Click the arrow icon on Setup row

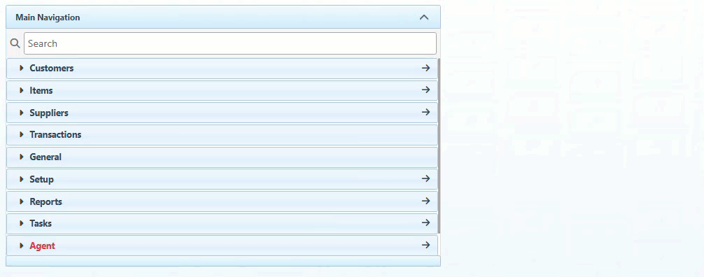pos(425,178)
